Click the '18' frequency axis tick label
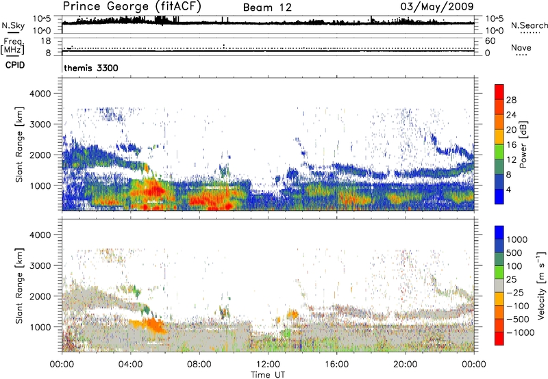 [x=46, y=41]
